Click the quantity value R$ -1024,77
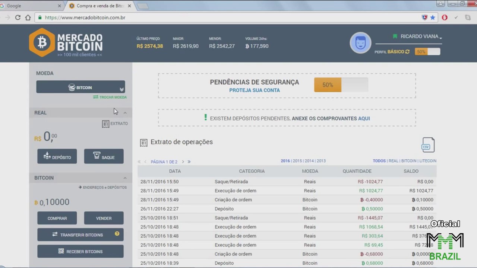This screenshot has height=268, width=477. 370,182
